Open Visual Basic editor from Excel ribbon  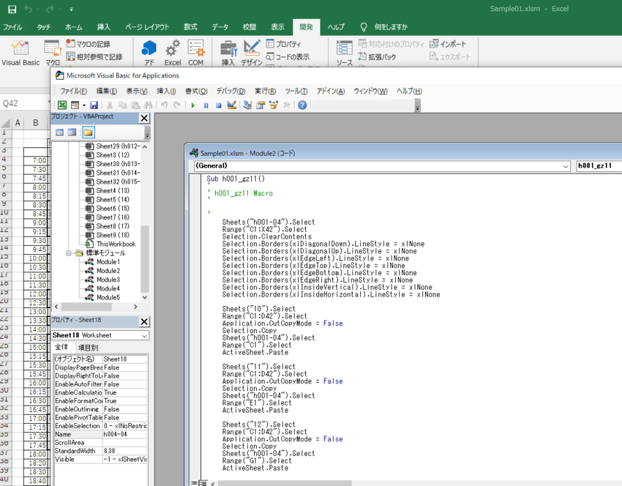20,53
